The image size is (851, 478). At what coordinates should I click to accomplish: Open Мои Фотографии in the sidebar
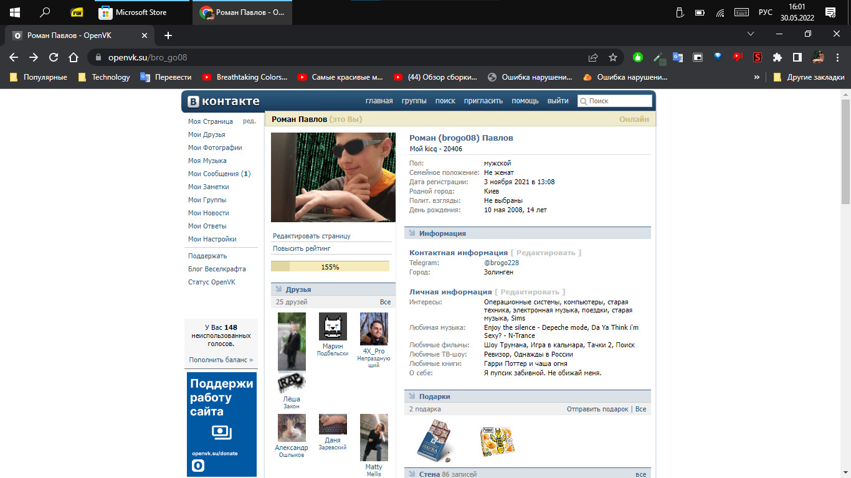[x=215, y=148]
